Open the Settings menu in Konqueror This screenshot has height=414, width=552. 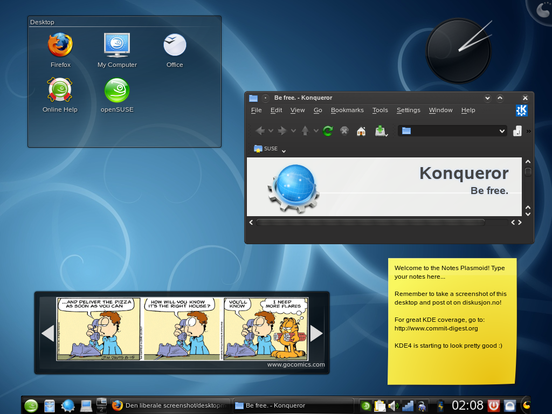click(409, 110)
